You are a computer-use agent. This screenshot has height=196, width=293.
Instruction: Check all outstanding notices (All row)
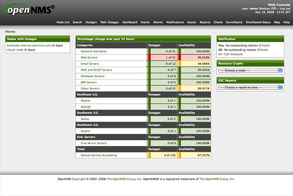[262, 50]
